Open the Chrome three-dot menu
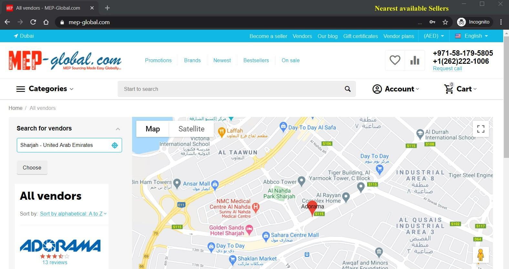Screen dimensions: 509x269 coord(501,22)
